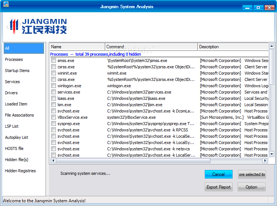
Task: Sort by the Name column header
Action: pos(77,47)
